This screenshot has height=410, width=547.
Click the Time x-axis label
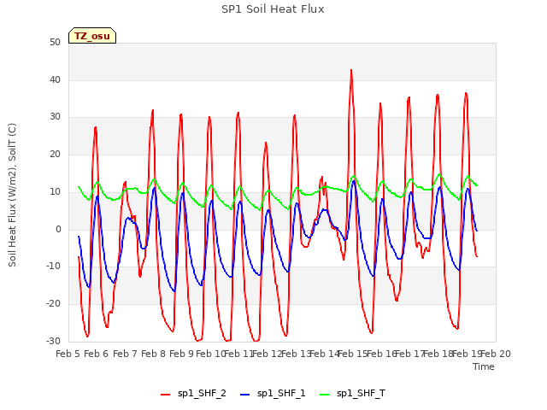click(x=484, y=366)
